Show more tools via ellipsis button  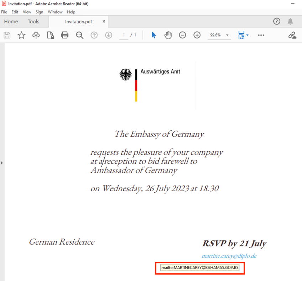click(x=261, y=35)
